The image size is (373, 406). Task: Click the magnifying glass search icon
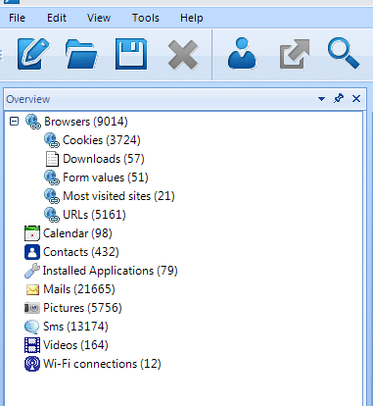(344, 54)
